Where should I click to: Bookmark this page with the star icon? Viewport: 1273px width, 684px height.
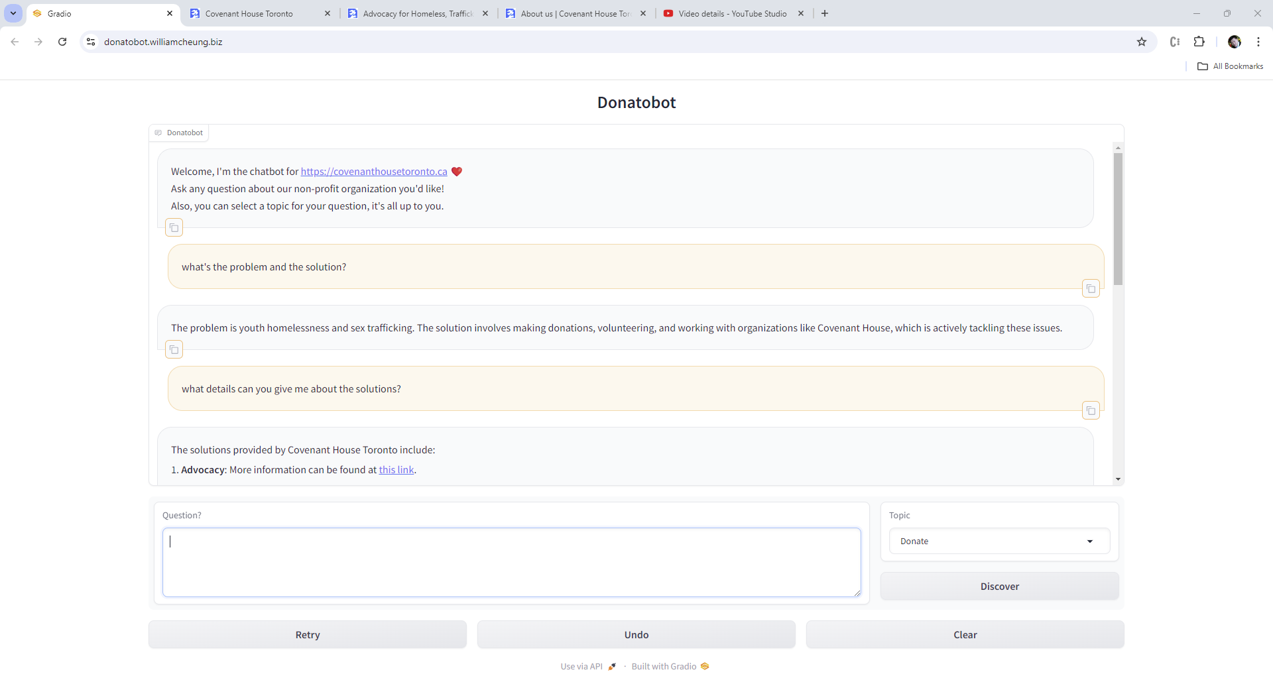(x=1142, y=42)
